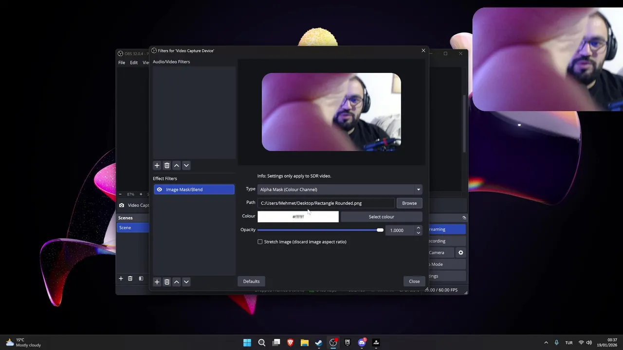
Task: Open the Type dropdown for Alpha Mask
Action: pos(340,190)
